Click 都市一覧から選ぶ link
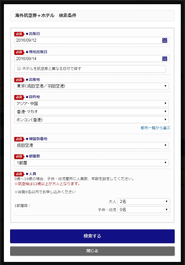The width and height of the screenshot is (185, 265). click(x=155, y=128)
